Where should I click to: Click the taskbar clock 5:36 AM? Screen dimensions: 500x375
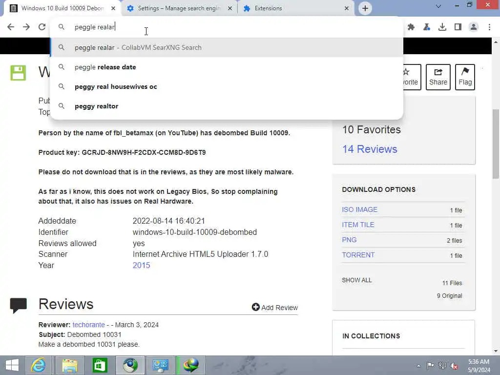pos(479,366)
